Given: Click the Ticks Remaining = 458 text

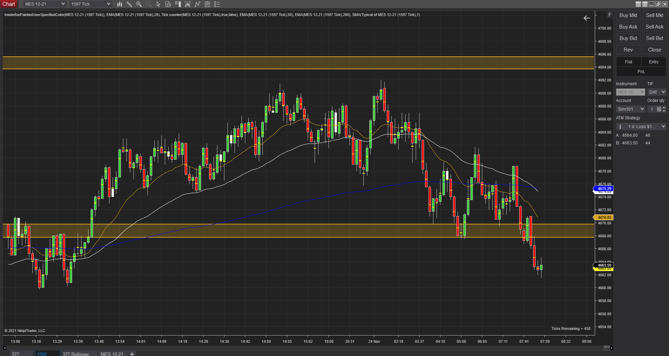Looking at the screenshot, I should (x=571, y=329).
